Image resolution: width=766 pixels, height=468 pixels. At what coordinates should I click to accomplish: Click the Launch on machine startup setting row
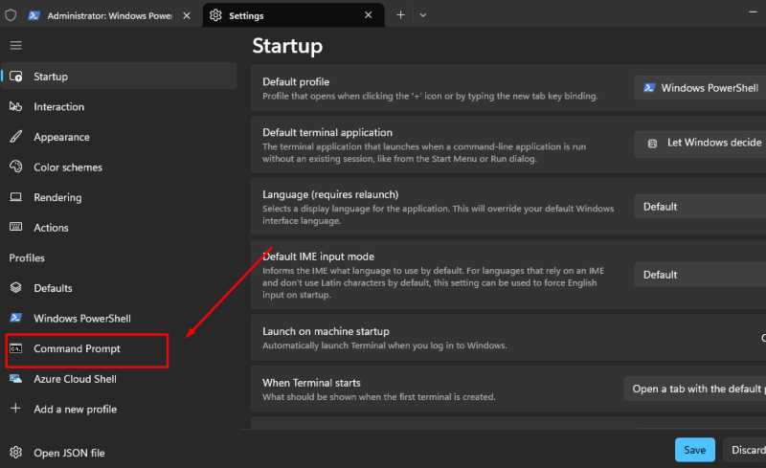[x=508, y=338]
